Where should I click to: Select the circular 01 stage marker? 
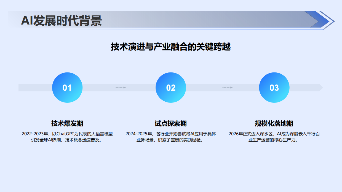(67, 87)
